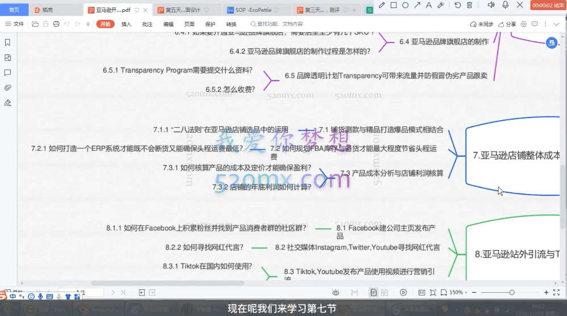Select the circle drawing tool
Viewport: 567px width, 316px height.
click(405, 5)
